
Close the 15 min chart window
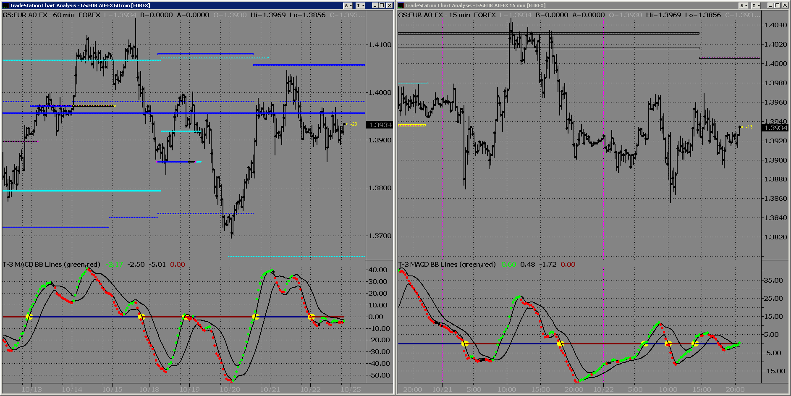point(785,5)
